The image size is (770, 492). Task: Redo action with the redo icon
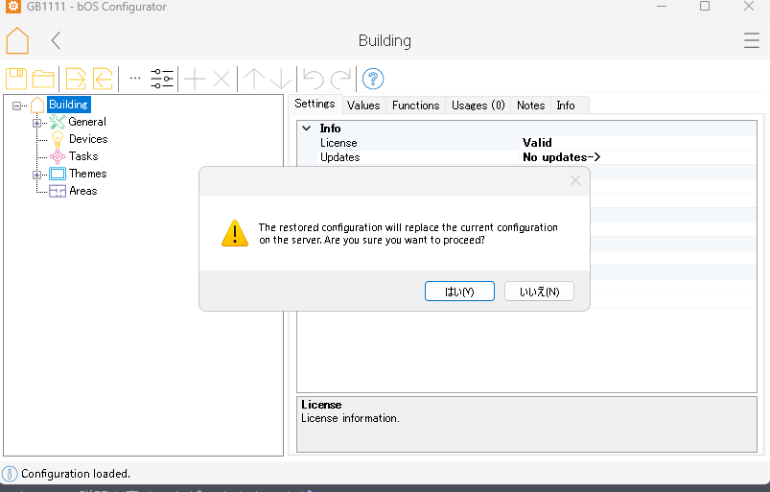tap(340, 79)
